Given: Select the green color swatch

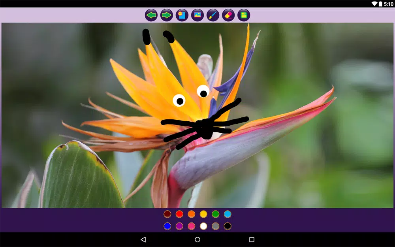Looking at the screenshot, I should 215,214.
